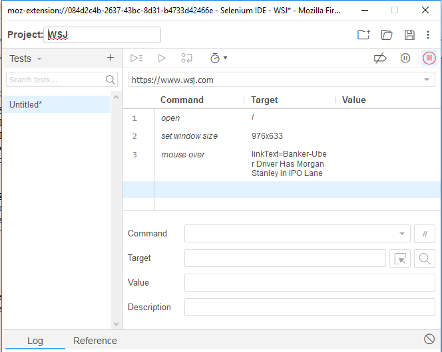Image resolution: width=442 pixels, height=352 pixels.
Task: Click tests list scroll down arrow
Action: pos(116,324)
